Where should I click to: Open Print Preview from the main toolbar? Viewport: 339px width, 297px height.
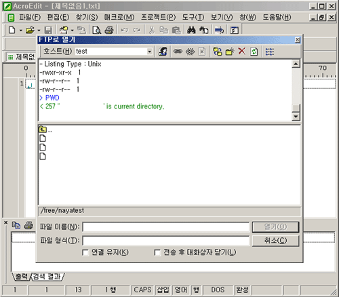97,30
